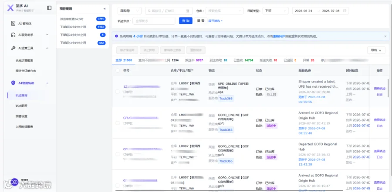Viewport: 392px width, 192px height.
Task: Click the table's vertical scrollbar
Action: (x=388, y=89)
